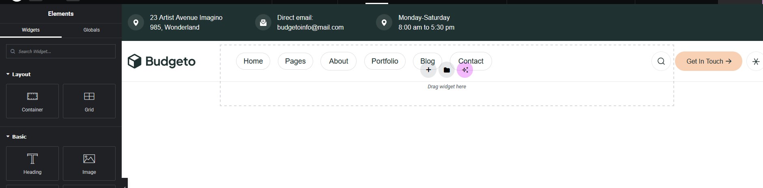This screenshot has width=763, height=188.
Task: Select the Grid widget icon
Action: (89, 96)
